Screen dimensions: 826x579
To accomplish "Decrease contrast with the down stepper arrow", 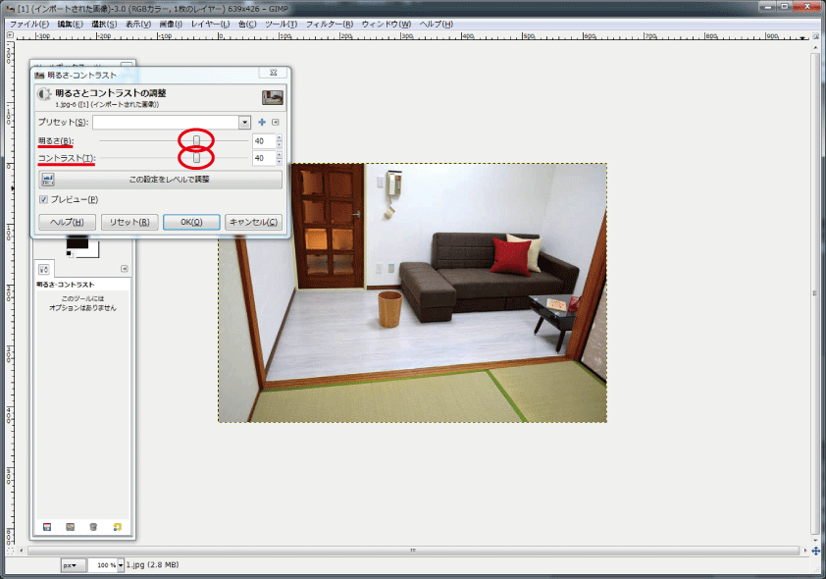I will tap(279, 161).
